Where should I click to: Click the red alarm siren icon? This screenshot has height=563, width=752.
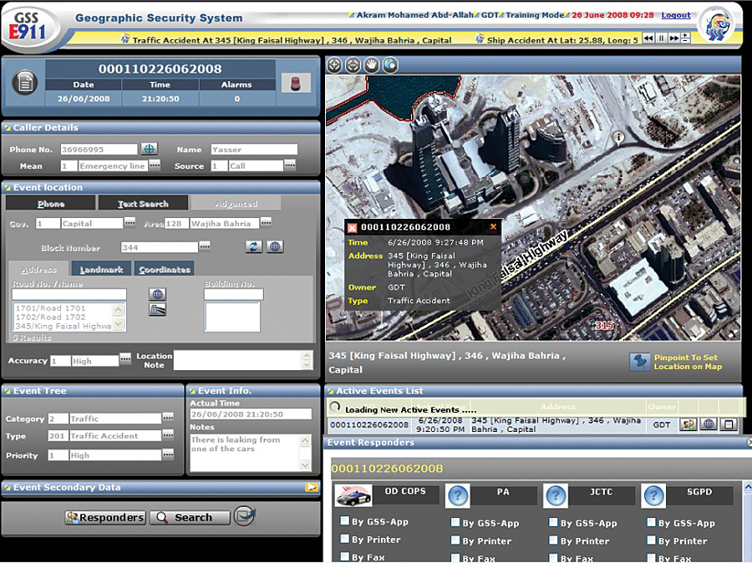pyautogui.click(x=296, y=83)
